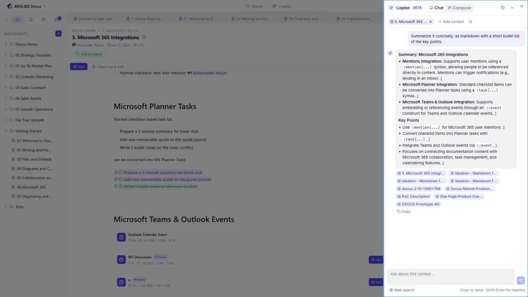Bookmark the 5. Microsoft 365 Integrations page
Screen dimensions: 528x297
(144, 37)
